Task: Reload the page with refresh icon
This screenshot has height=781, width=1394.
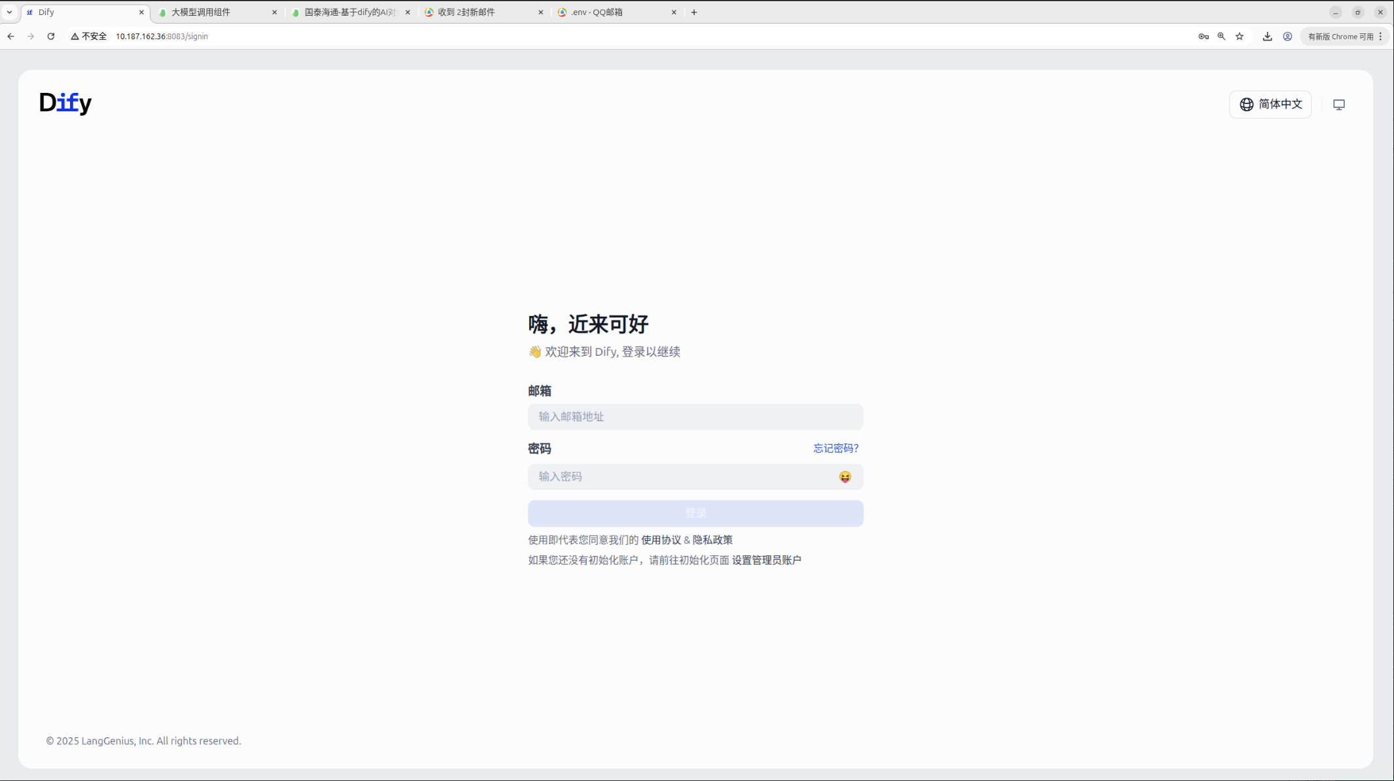Action: coord(51,37)
